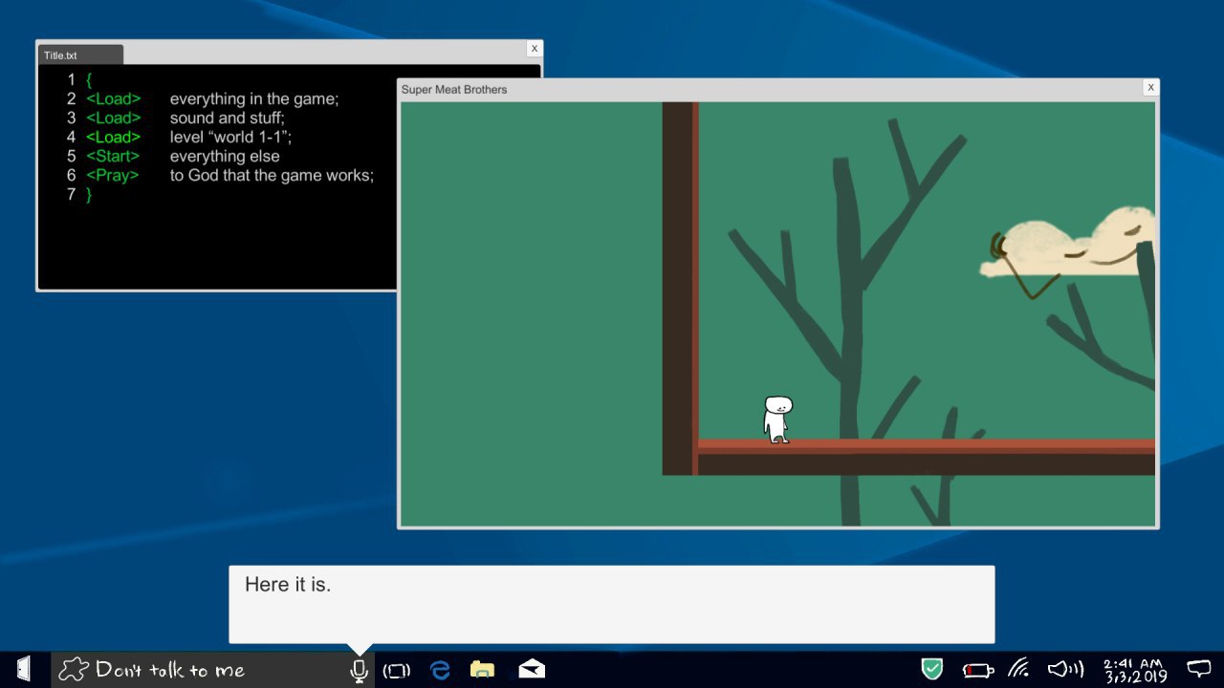Click the microphone icon in search bar
This screenshot has height=688, width=1224.
tap(359, 671)
